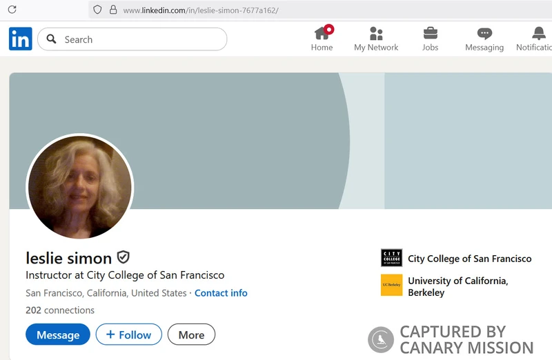Select the Messaging navigation label
The image size is (552, 360).
[x=484, y=48]
